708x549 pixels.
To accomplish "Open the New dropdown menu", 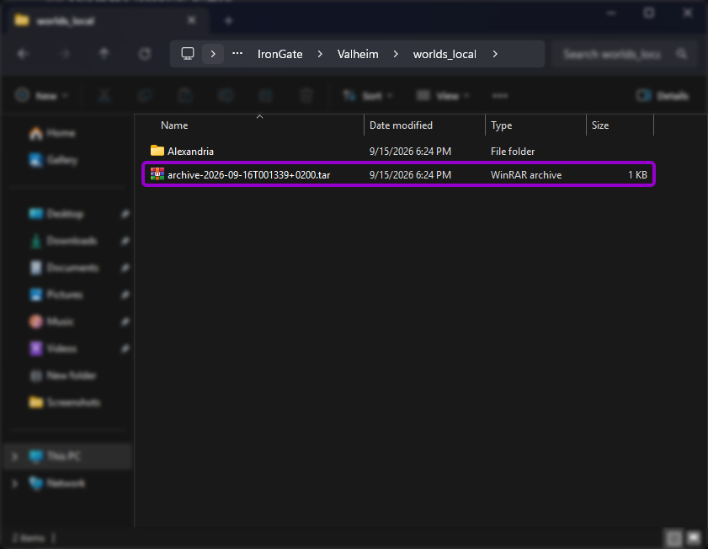I will click(41, 96).
